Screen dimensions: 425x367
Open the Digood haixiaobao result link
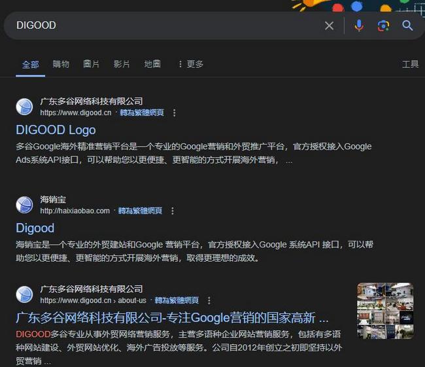pos(35,228)
